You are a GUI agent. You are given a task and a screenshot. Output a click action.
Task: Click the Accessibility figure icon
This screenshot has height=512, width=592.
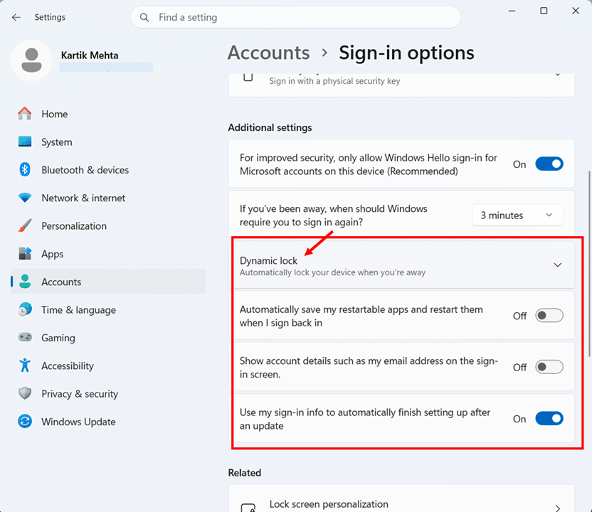point(25,366)
